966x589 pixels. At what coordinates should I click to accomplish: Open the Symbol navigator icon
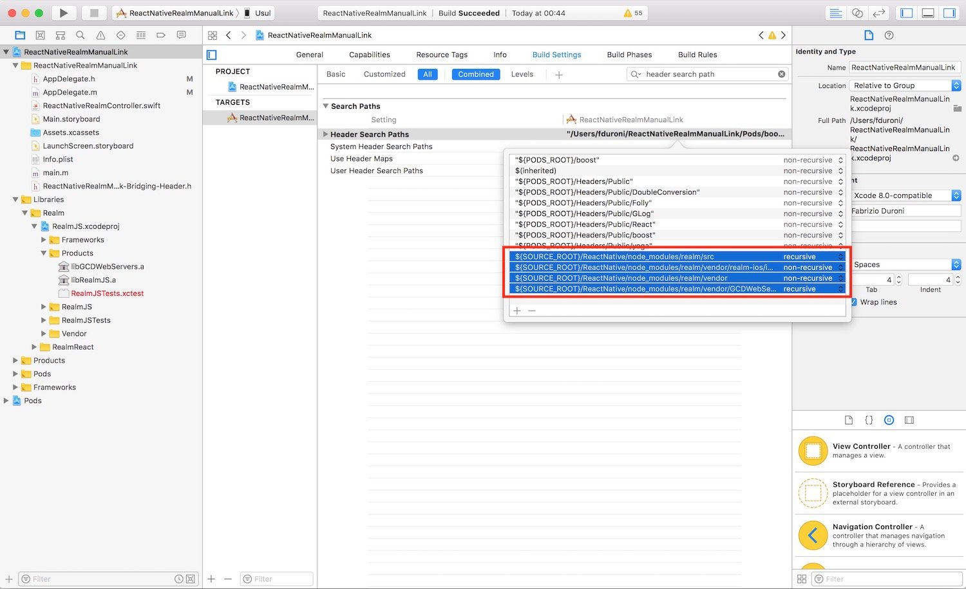point(60,35)
